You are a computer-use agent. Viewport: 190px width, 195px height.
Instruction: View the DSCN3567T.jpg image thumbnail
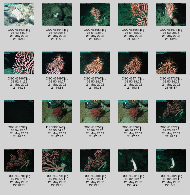[x=171, y=14]
